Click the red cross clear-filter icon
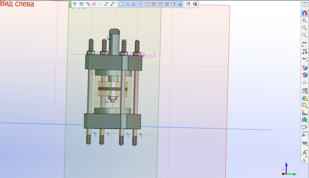 [112, 4]
